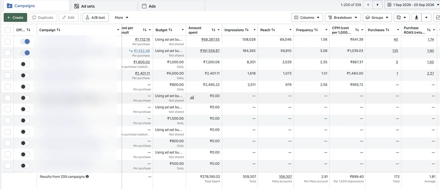
Task: Enable the campaign with ₹7,200.06 spent
Action: pyautogui.click(x=25, y=64)
